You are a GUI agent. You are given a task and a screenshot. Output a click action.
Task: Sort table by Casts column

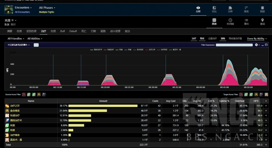click(x=155, y=101)
